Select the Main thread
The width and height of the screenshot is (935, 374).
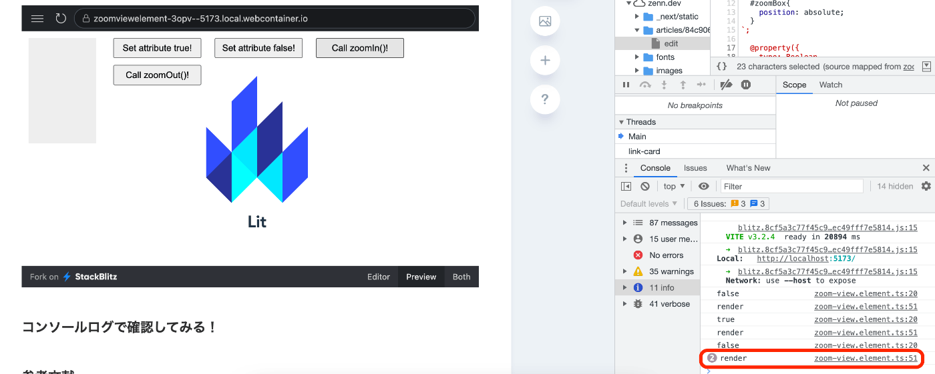(x=695, y=136)
